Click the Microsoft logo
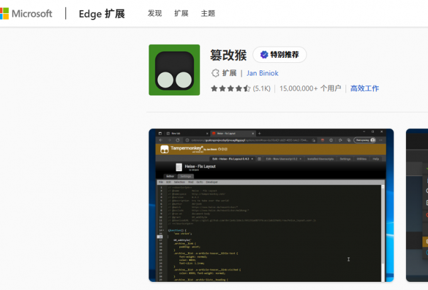This screenshot has height=290, width=428. (26, 13)
